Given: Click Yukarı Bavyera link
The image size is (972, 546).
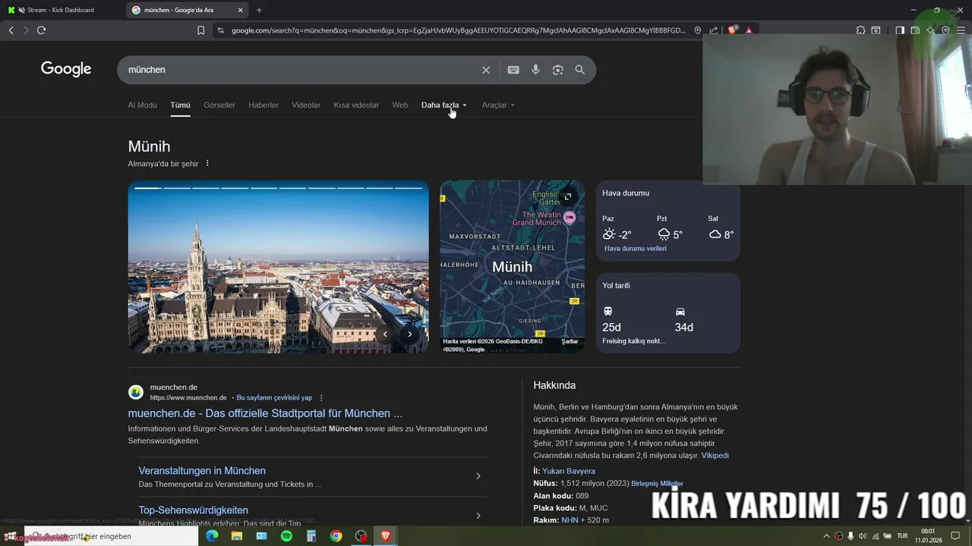Looking at the screenshot, I should [569, 471].
